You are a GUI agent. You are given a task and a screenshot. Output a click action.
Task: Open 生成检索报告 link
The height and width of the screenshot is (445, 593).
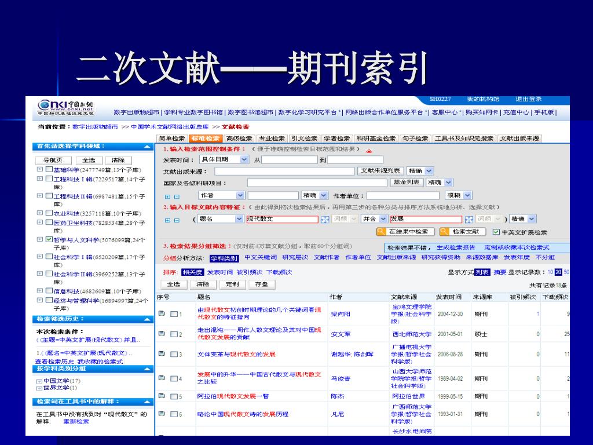(x=456, y=247)
